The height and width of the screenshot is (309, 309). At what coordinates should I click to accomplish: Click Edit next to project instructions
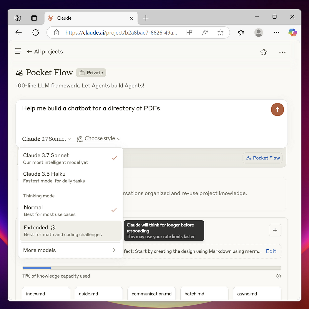pos(271,251)
